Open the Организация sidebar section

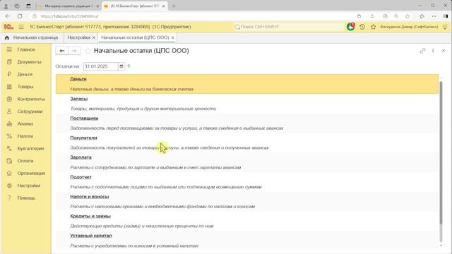pos(26,173)
